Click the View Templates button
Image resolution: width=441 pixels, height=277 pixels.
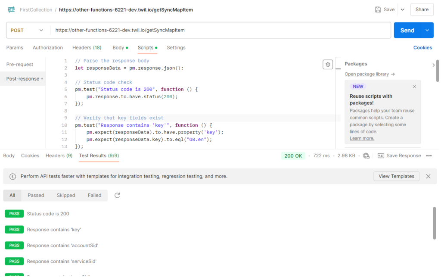point(396,176)
